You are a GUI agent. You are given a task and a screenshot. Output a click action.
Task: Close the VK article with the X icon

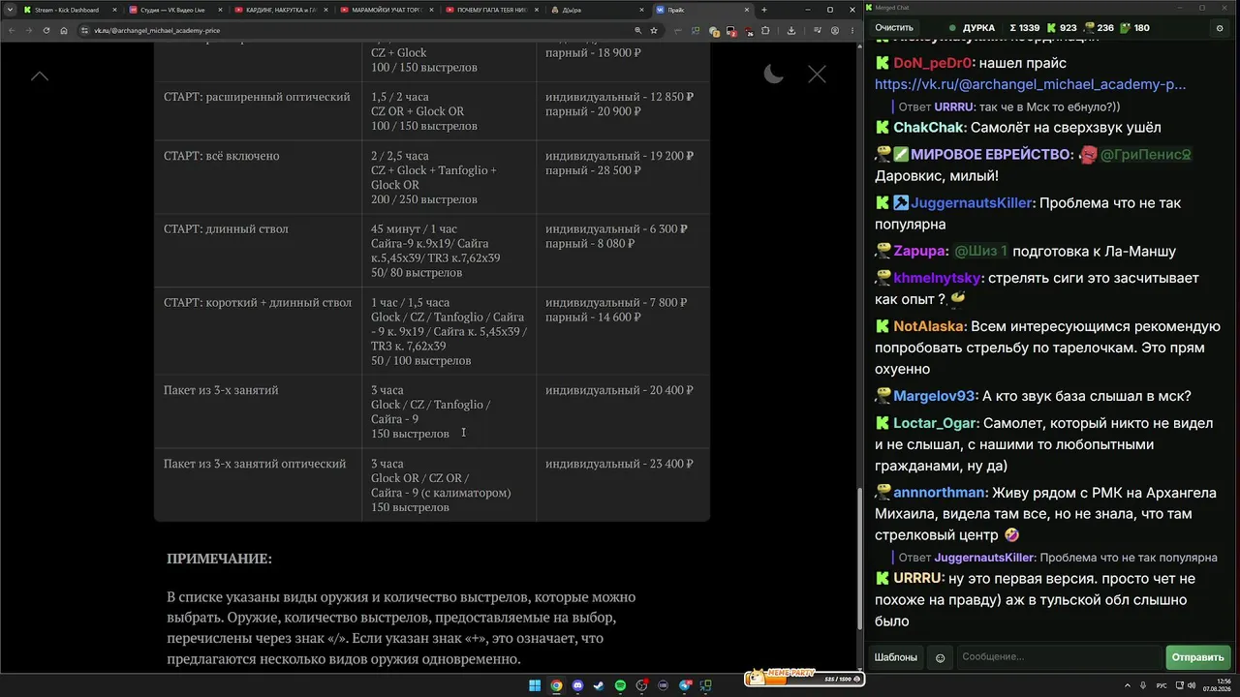(x=817, y=75)
